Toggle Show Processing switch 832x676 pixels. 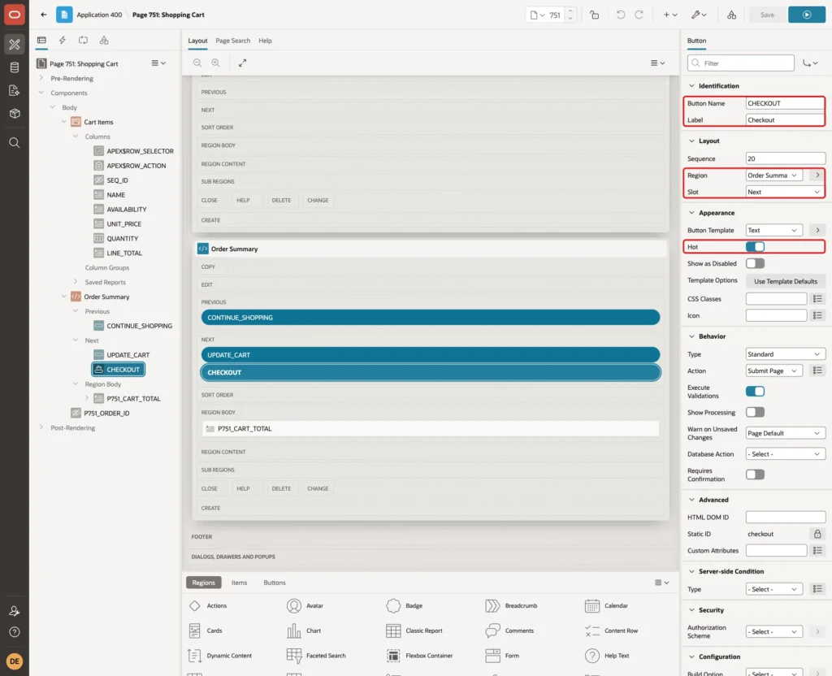(x=755, y=412)
